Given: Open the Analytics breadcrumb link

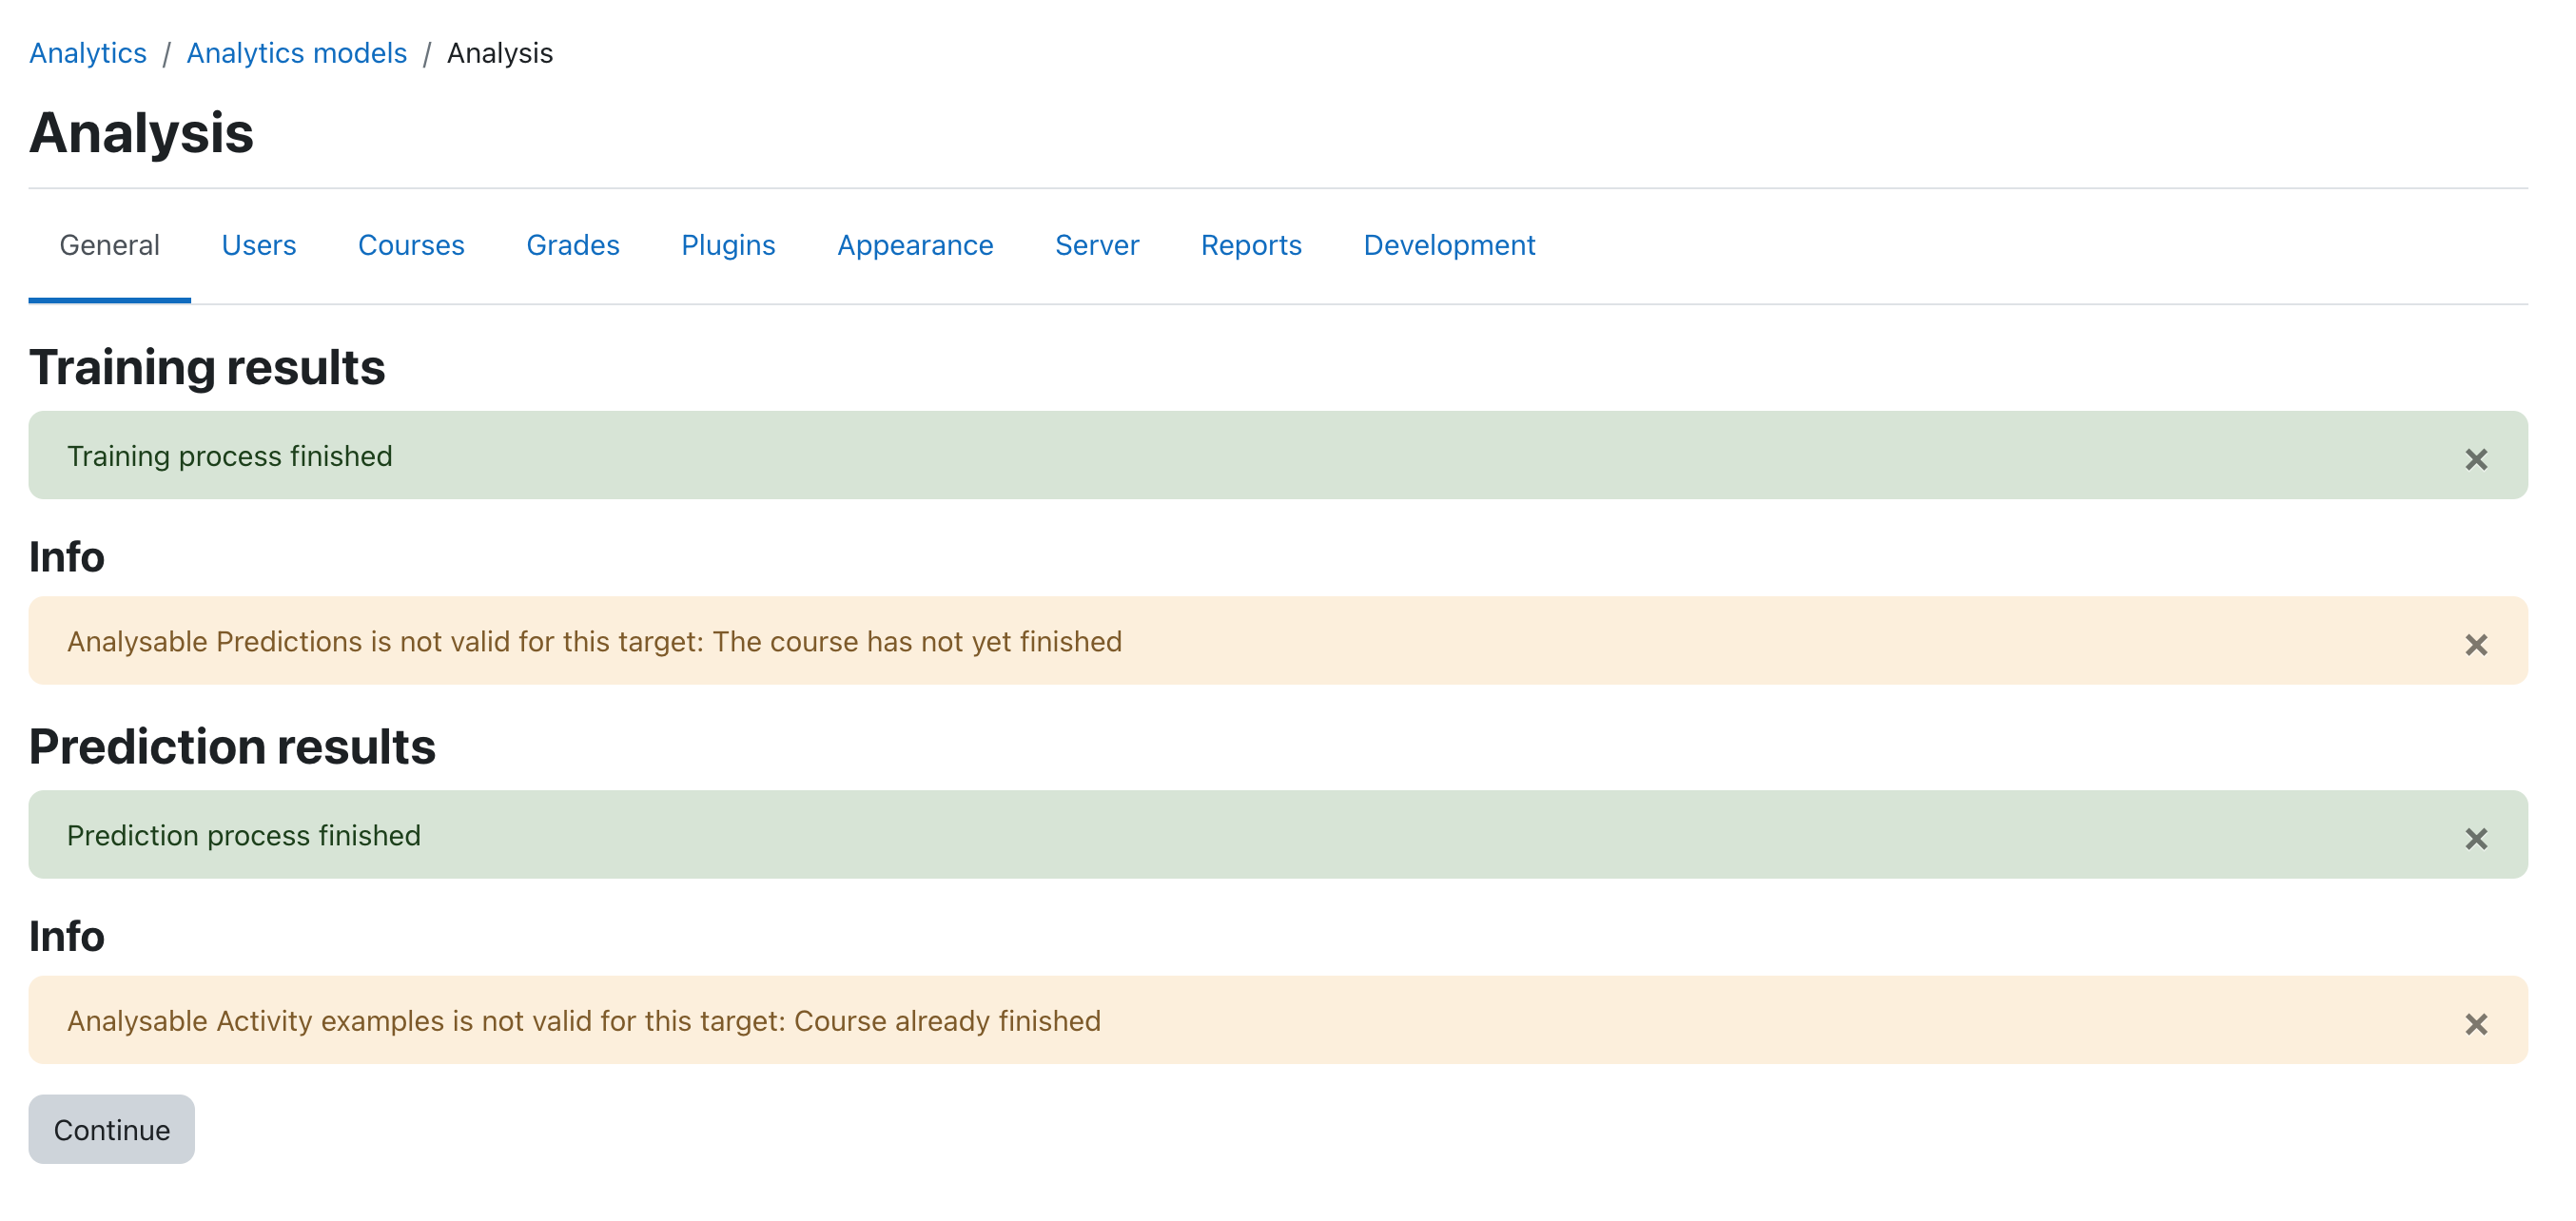Looking at the screenshot, I should (x=88, y=53).
